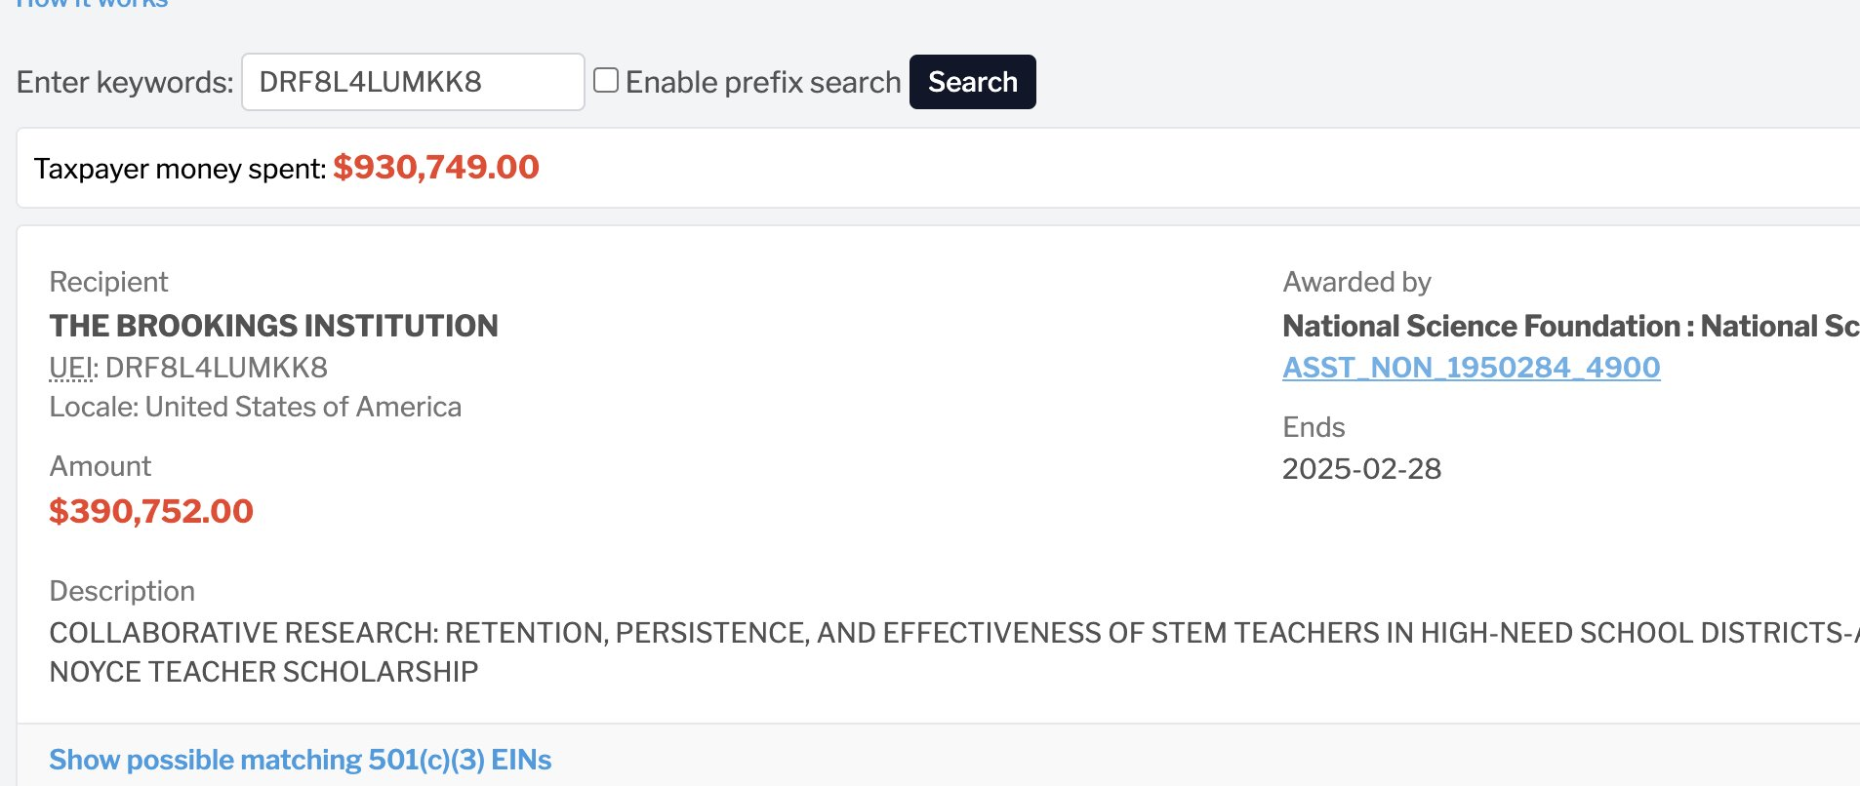The image size is (1860, 786).
Task: Click the taxpayer money spent total $930,749.00
Action: click(x=436, y=167)
